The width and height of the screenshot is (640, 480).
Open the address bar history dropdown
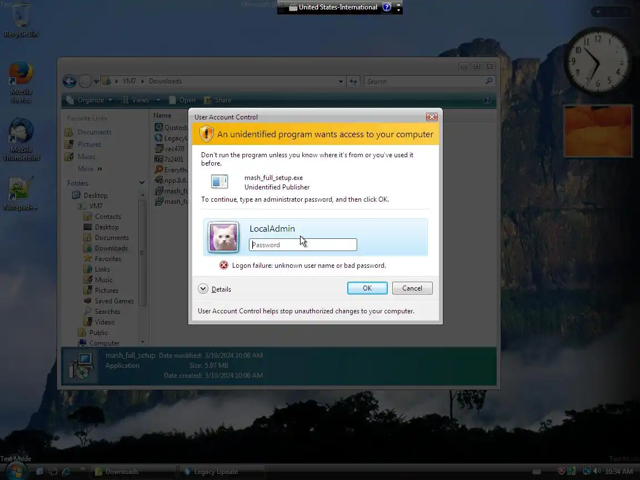(x=341, y=81)
